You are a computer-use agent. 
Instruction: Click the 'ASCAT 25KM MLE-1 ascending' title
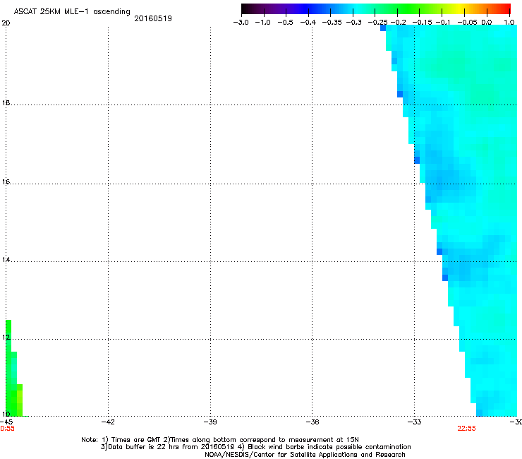[72, 11]
